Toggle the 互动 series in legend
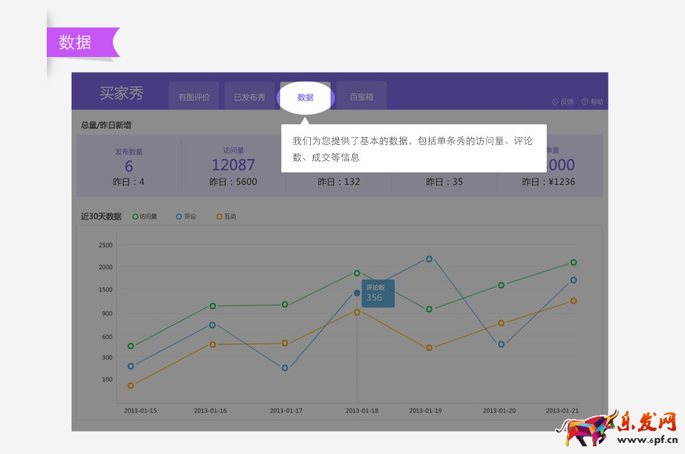This screenshot has width=685, height=454. pos(226,216)
